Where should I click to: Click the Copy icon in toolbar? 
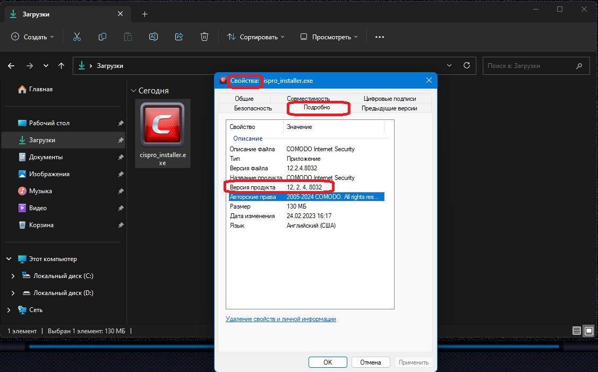tap(102, 37)
